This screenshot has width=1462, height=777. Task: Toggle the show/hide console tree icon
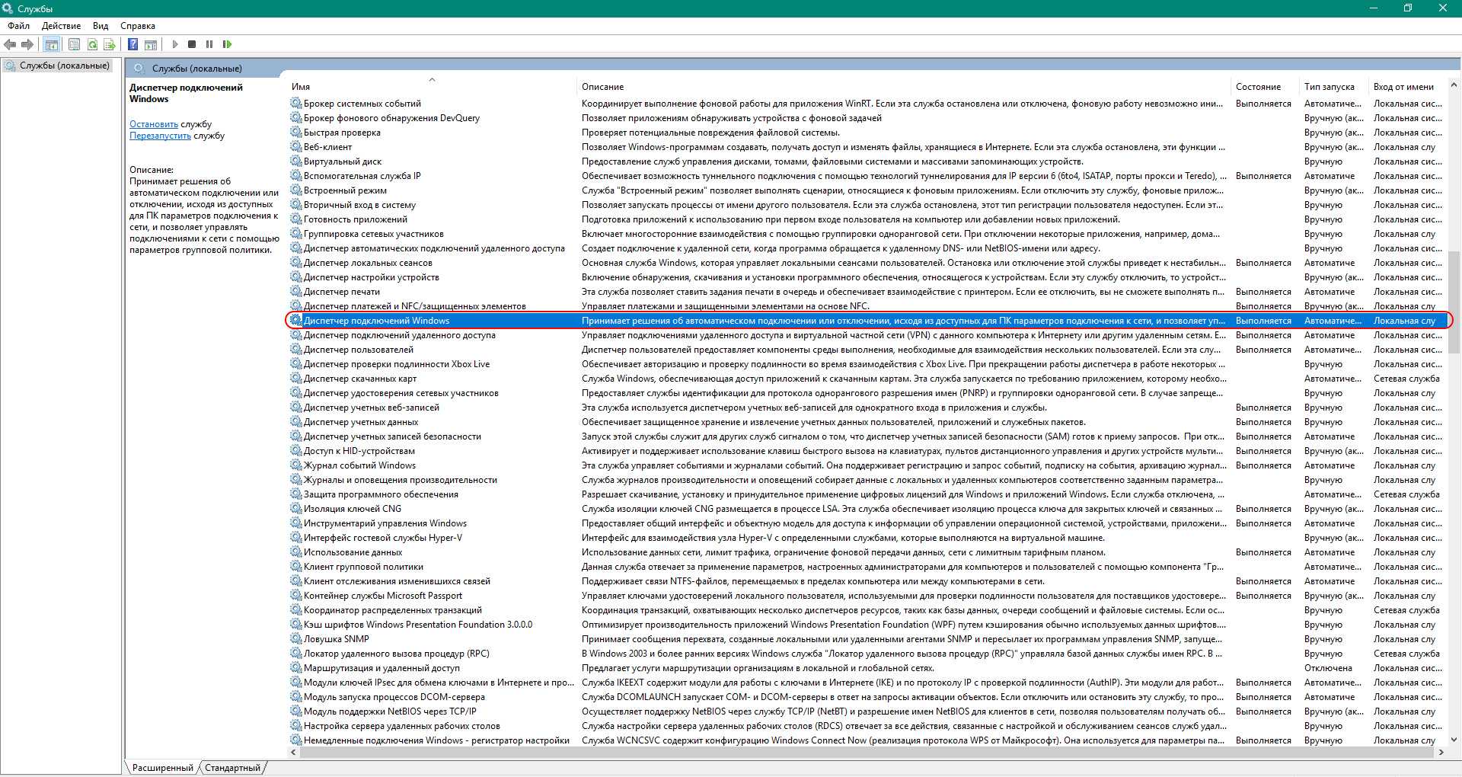[x=51, y=44]
